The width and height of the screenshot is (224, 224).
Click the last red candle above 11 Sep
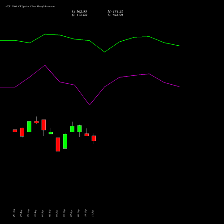click(94, 138)
